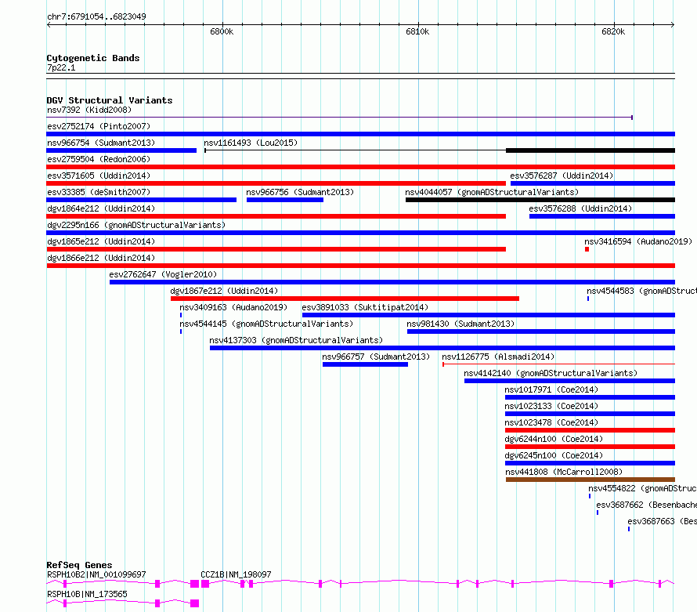Click the small red nsv3416594 feature square
The height and width of the screenshot is (612, 697).
[587, 249]
